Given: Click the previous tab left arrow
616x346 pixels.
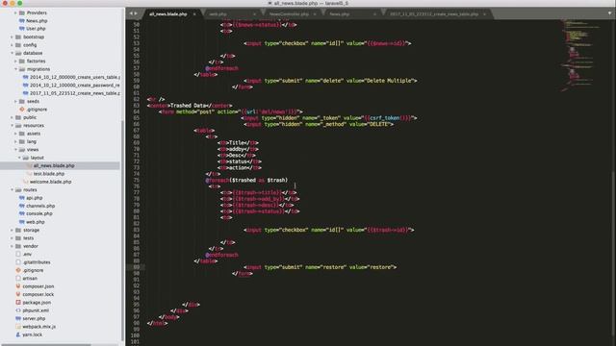Looking at the screenshot, I should click(131, 13).
